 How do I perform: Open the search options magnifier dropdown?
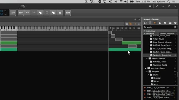click(145, 27)
